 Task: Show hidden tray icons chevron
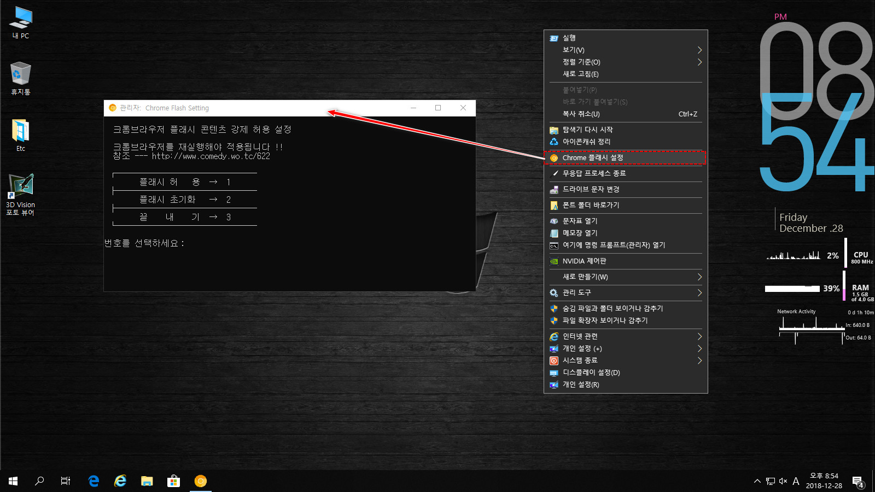[757, 481]
